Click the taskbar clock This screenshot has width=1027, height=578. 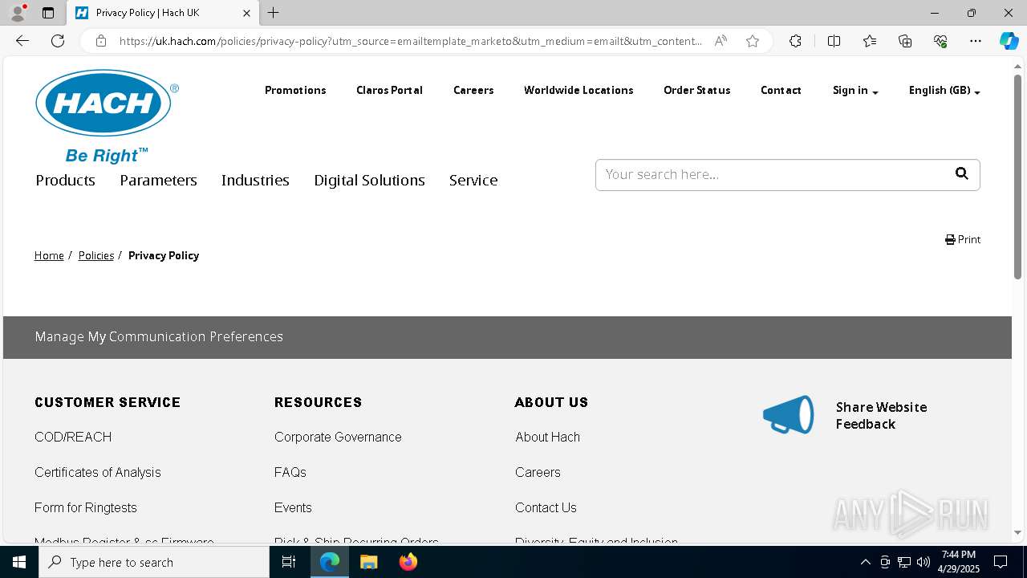click(960, 562)
